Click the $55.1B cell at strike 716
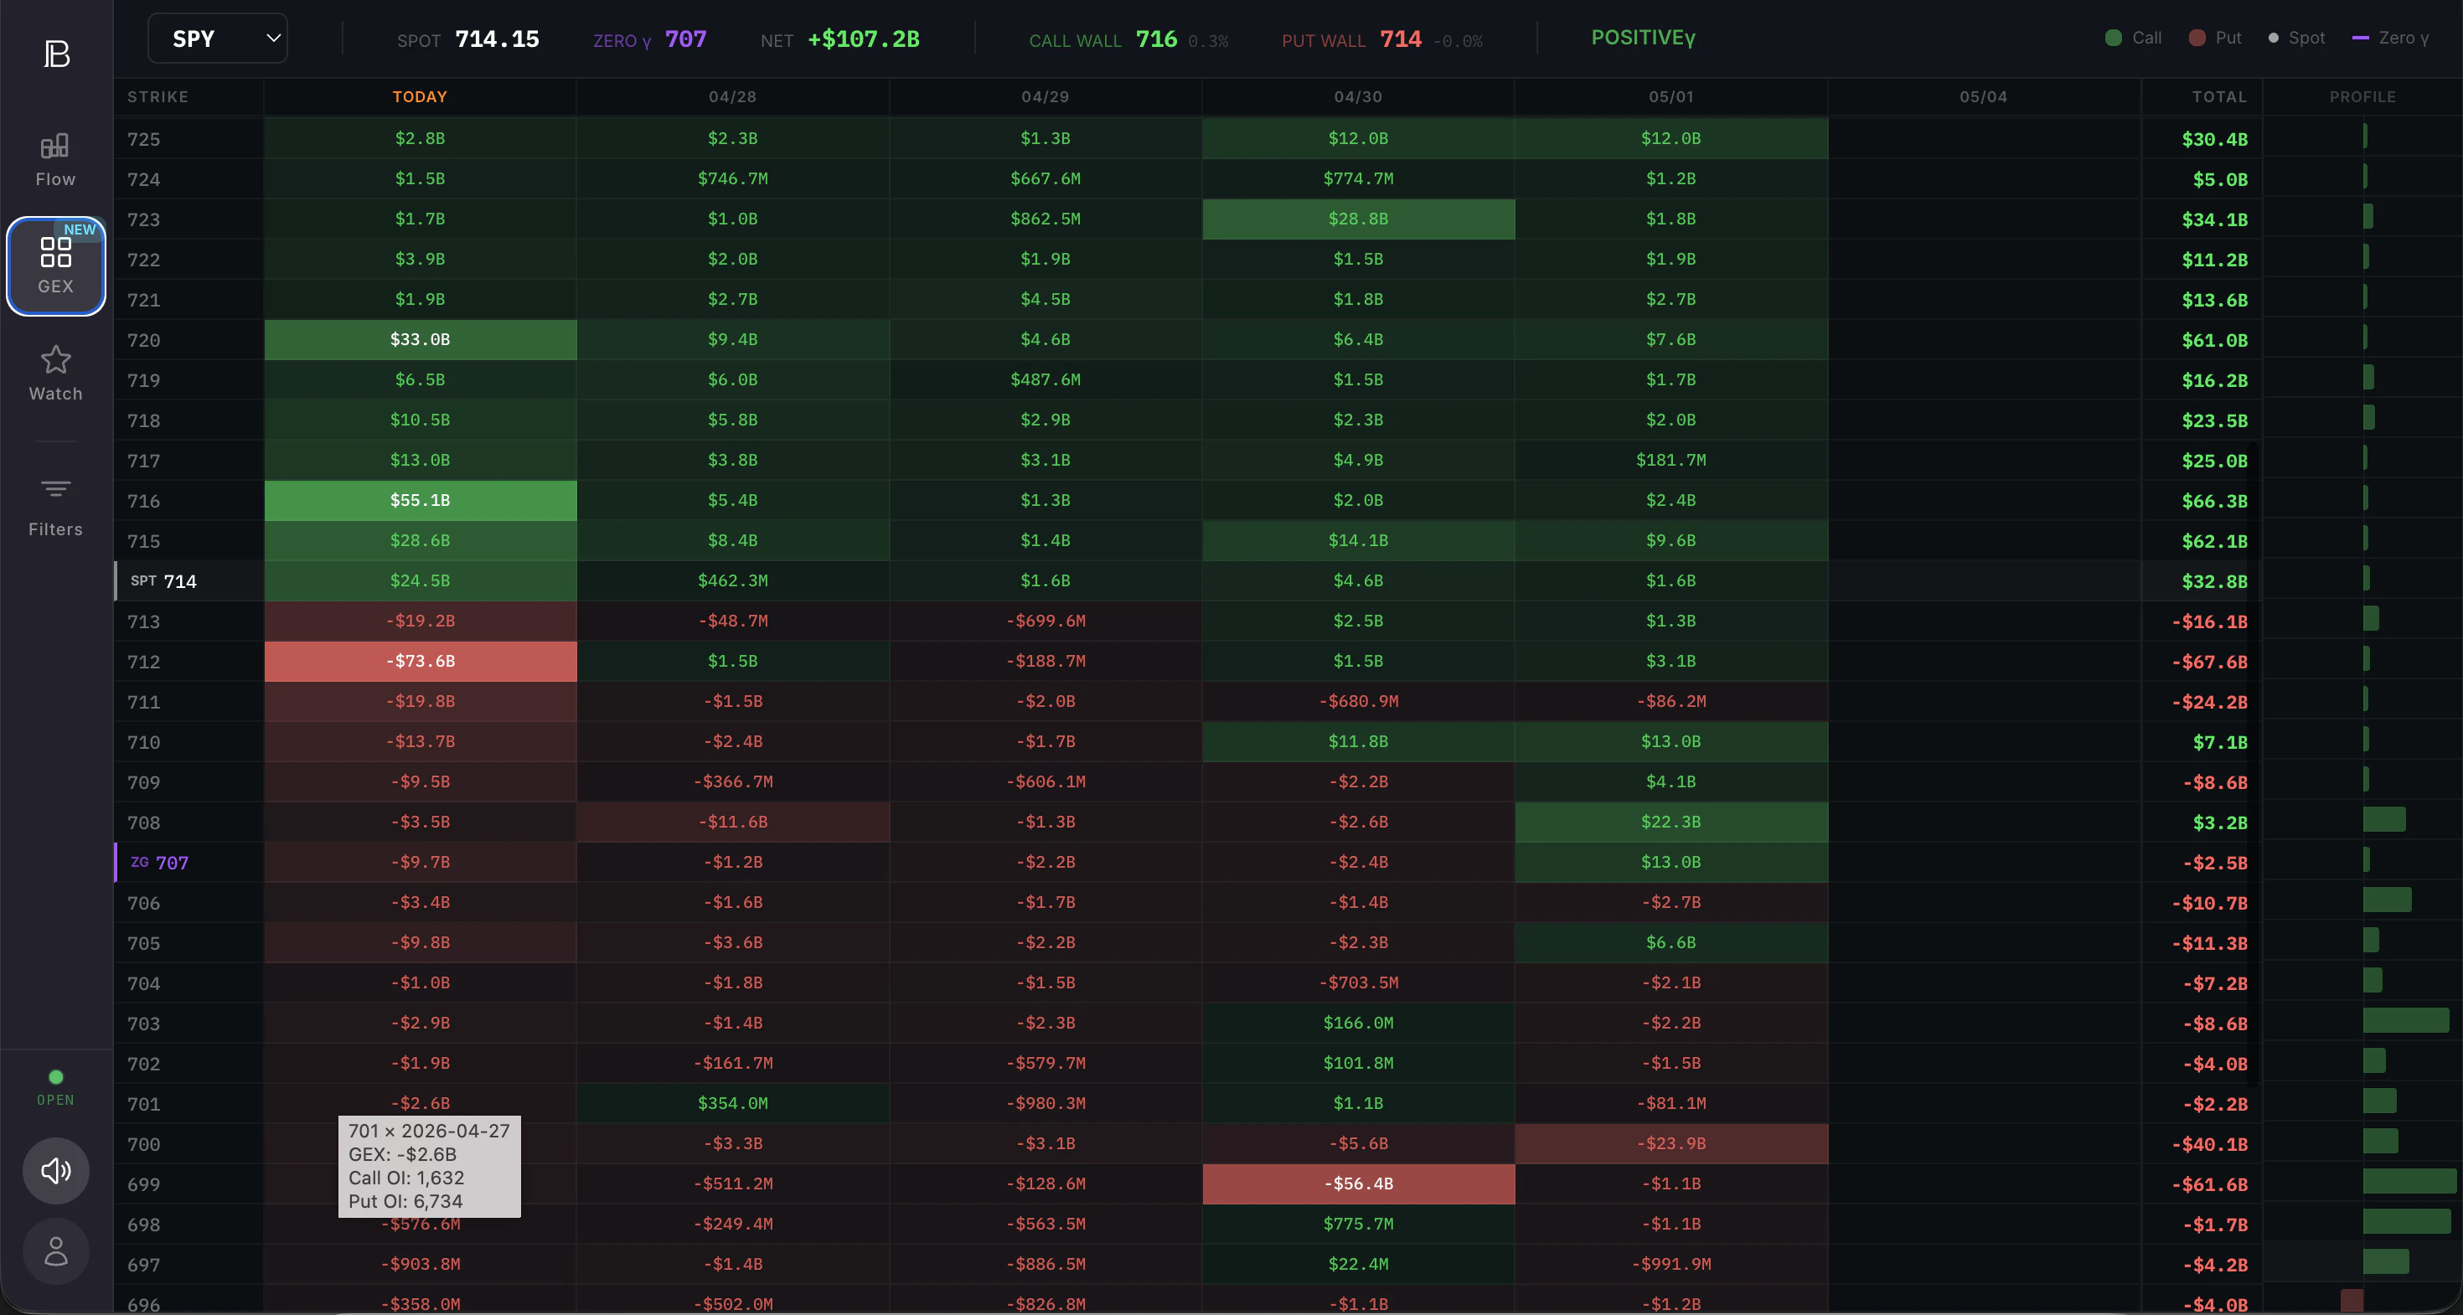Image resolution: width=2463 pixels, height=1315 pixels. coord(420,501)
